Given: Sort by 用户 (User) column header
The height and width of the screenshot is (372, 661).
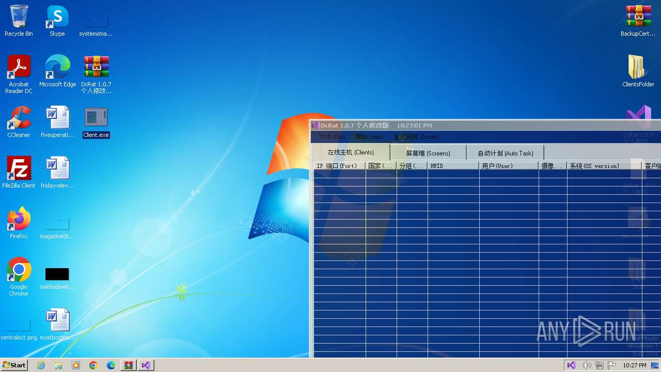Looking at the screenshot, I should pos(509,166).
